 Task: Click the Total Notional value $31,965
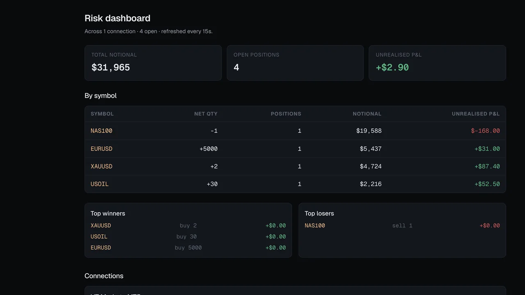pyautogui.click(x=111, y=68)
